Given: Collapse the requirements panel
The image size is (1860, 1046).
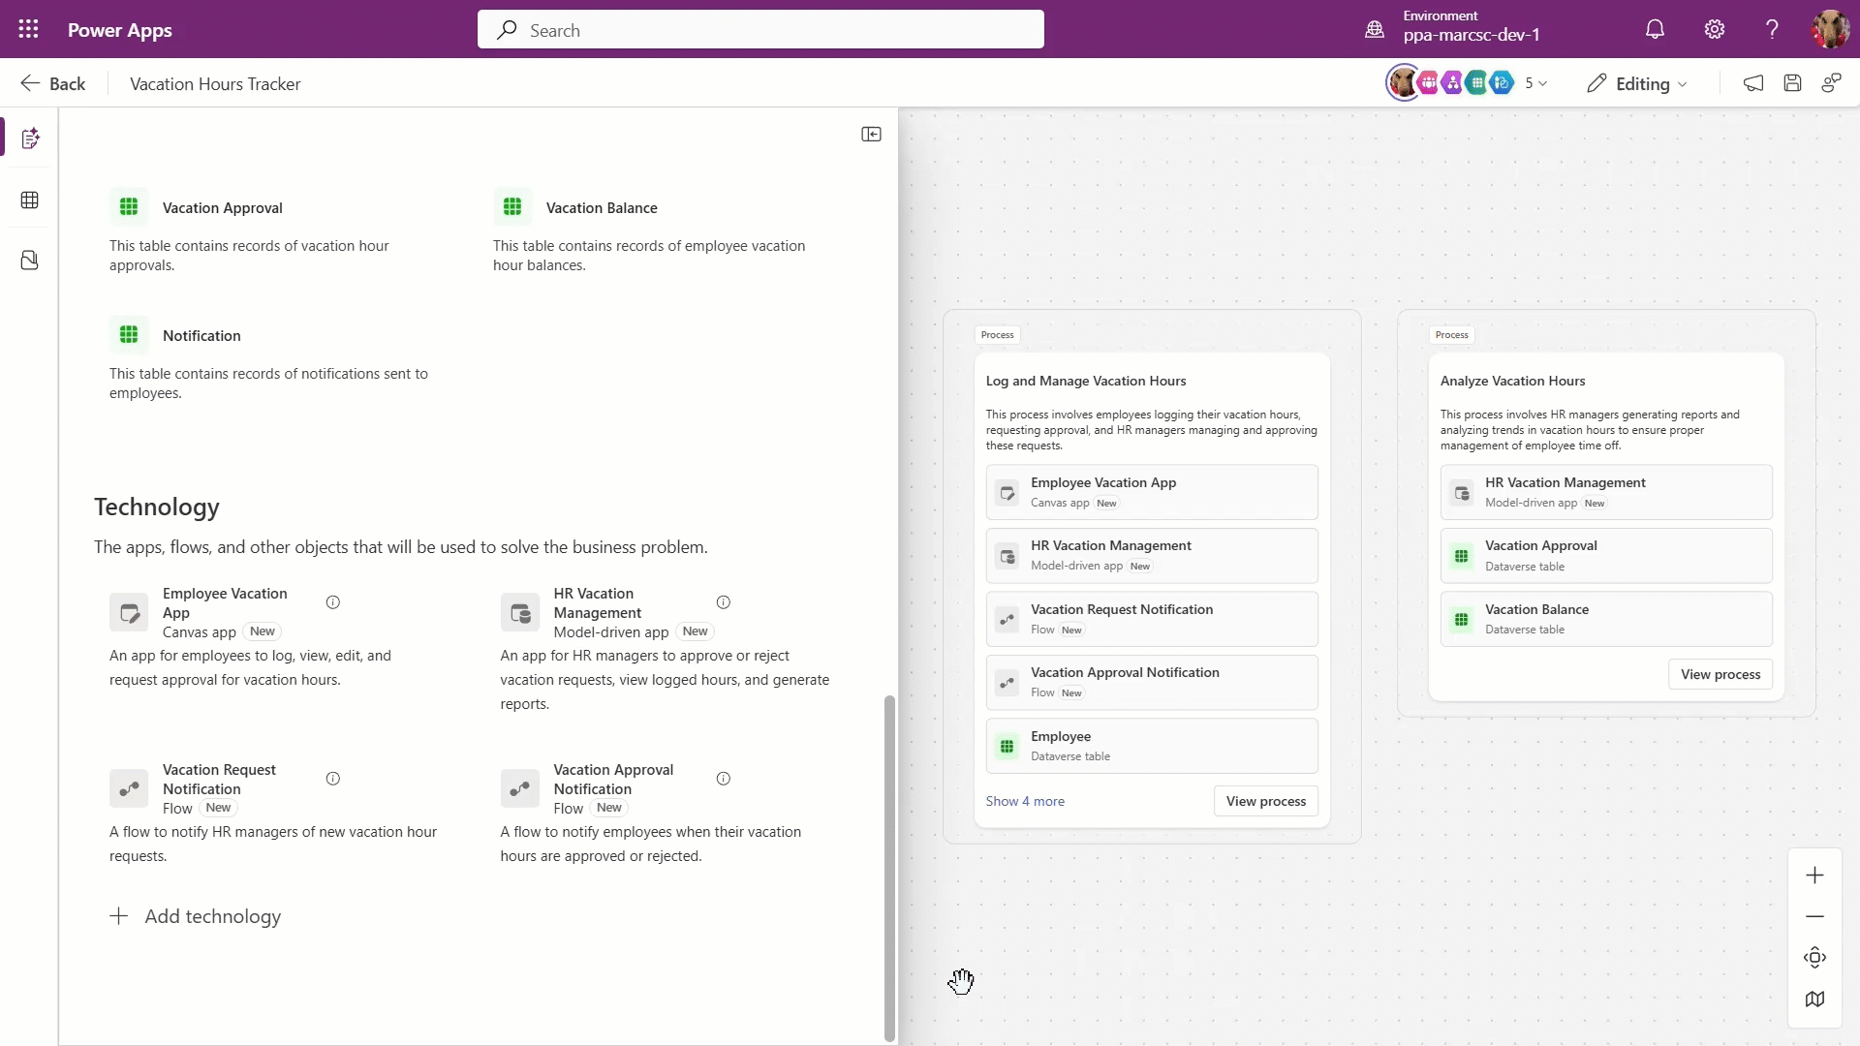Looking at the screenshot, I should pyautogui.click(x=871, y=134).
